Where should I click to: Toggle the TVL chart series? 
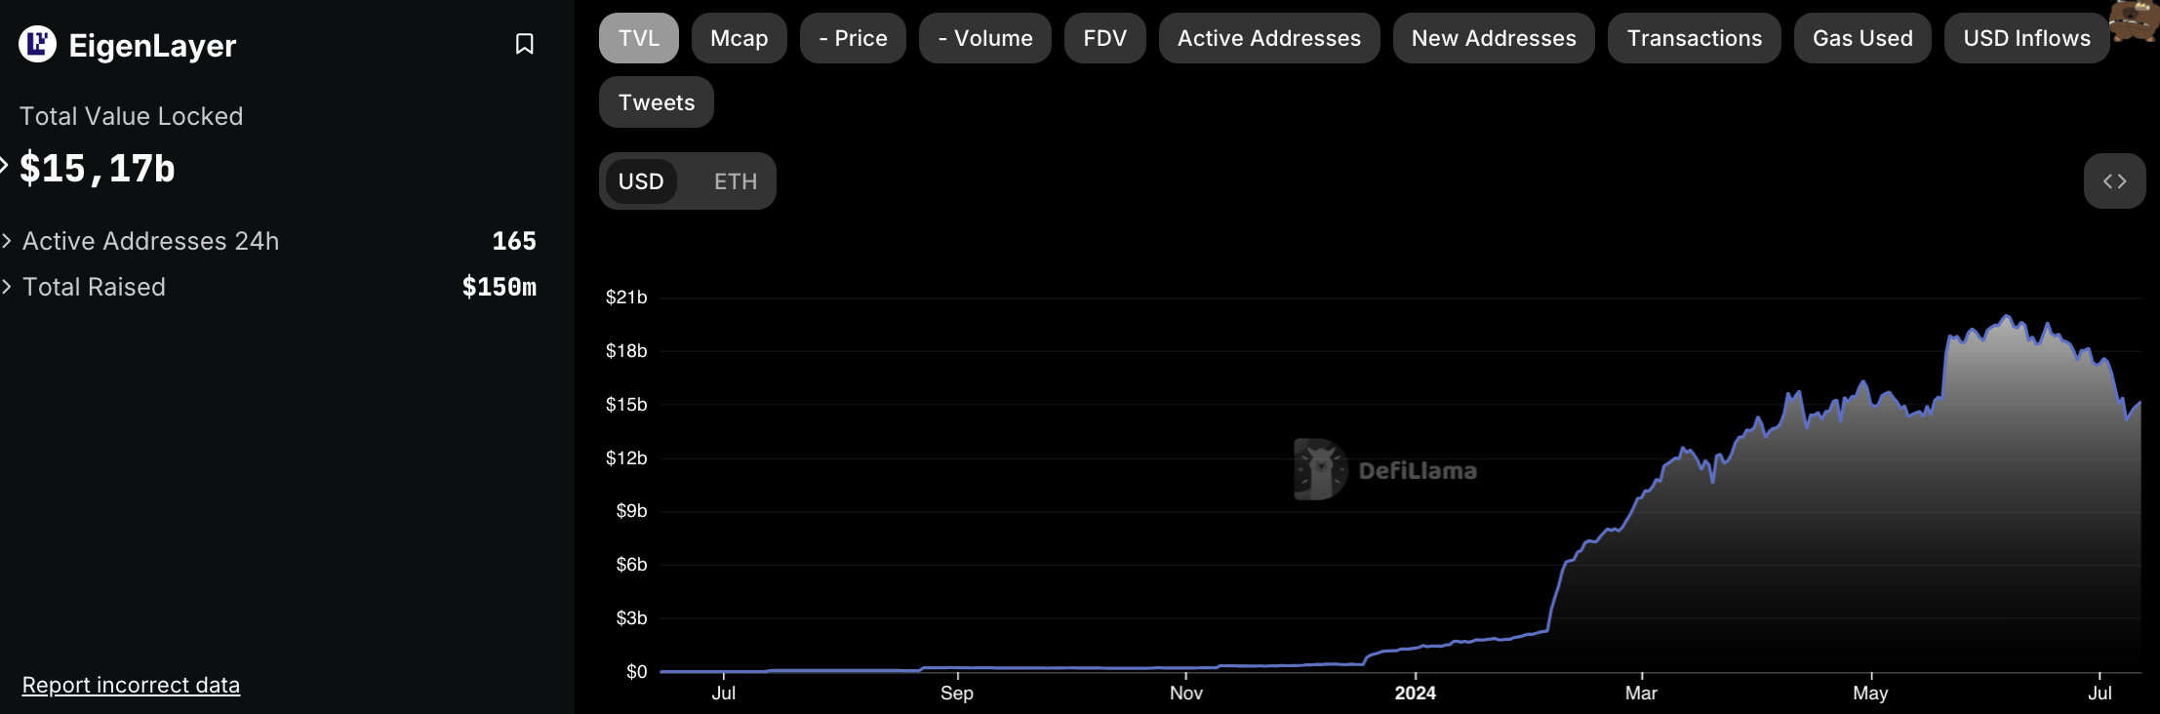coord(639,38)
